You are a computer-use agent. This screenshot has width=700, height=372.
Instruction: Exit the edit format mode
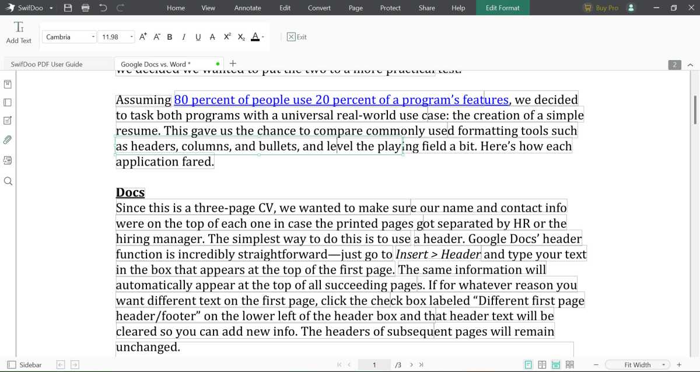(296, 37)
